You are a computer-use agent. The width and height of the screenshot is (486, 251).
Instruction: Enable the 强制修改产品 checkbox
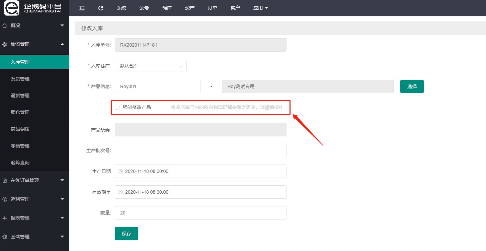[x=117, y=107]
